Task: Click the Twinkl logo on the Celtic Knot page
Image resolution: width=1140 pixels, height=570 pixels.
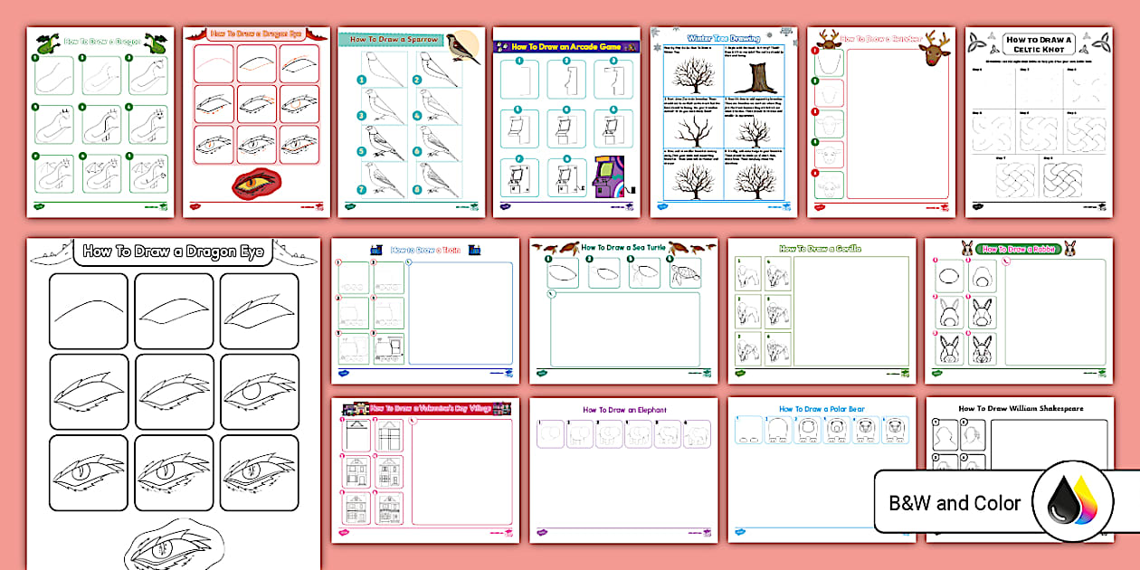Action: click(x=979, y=206)
